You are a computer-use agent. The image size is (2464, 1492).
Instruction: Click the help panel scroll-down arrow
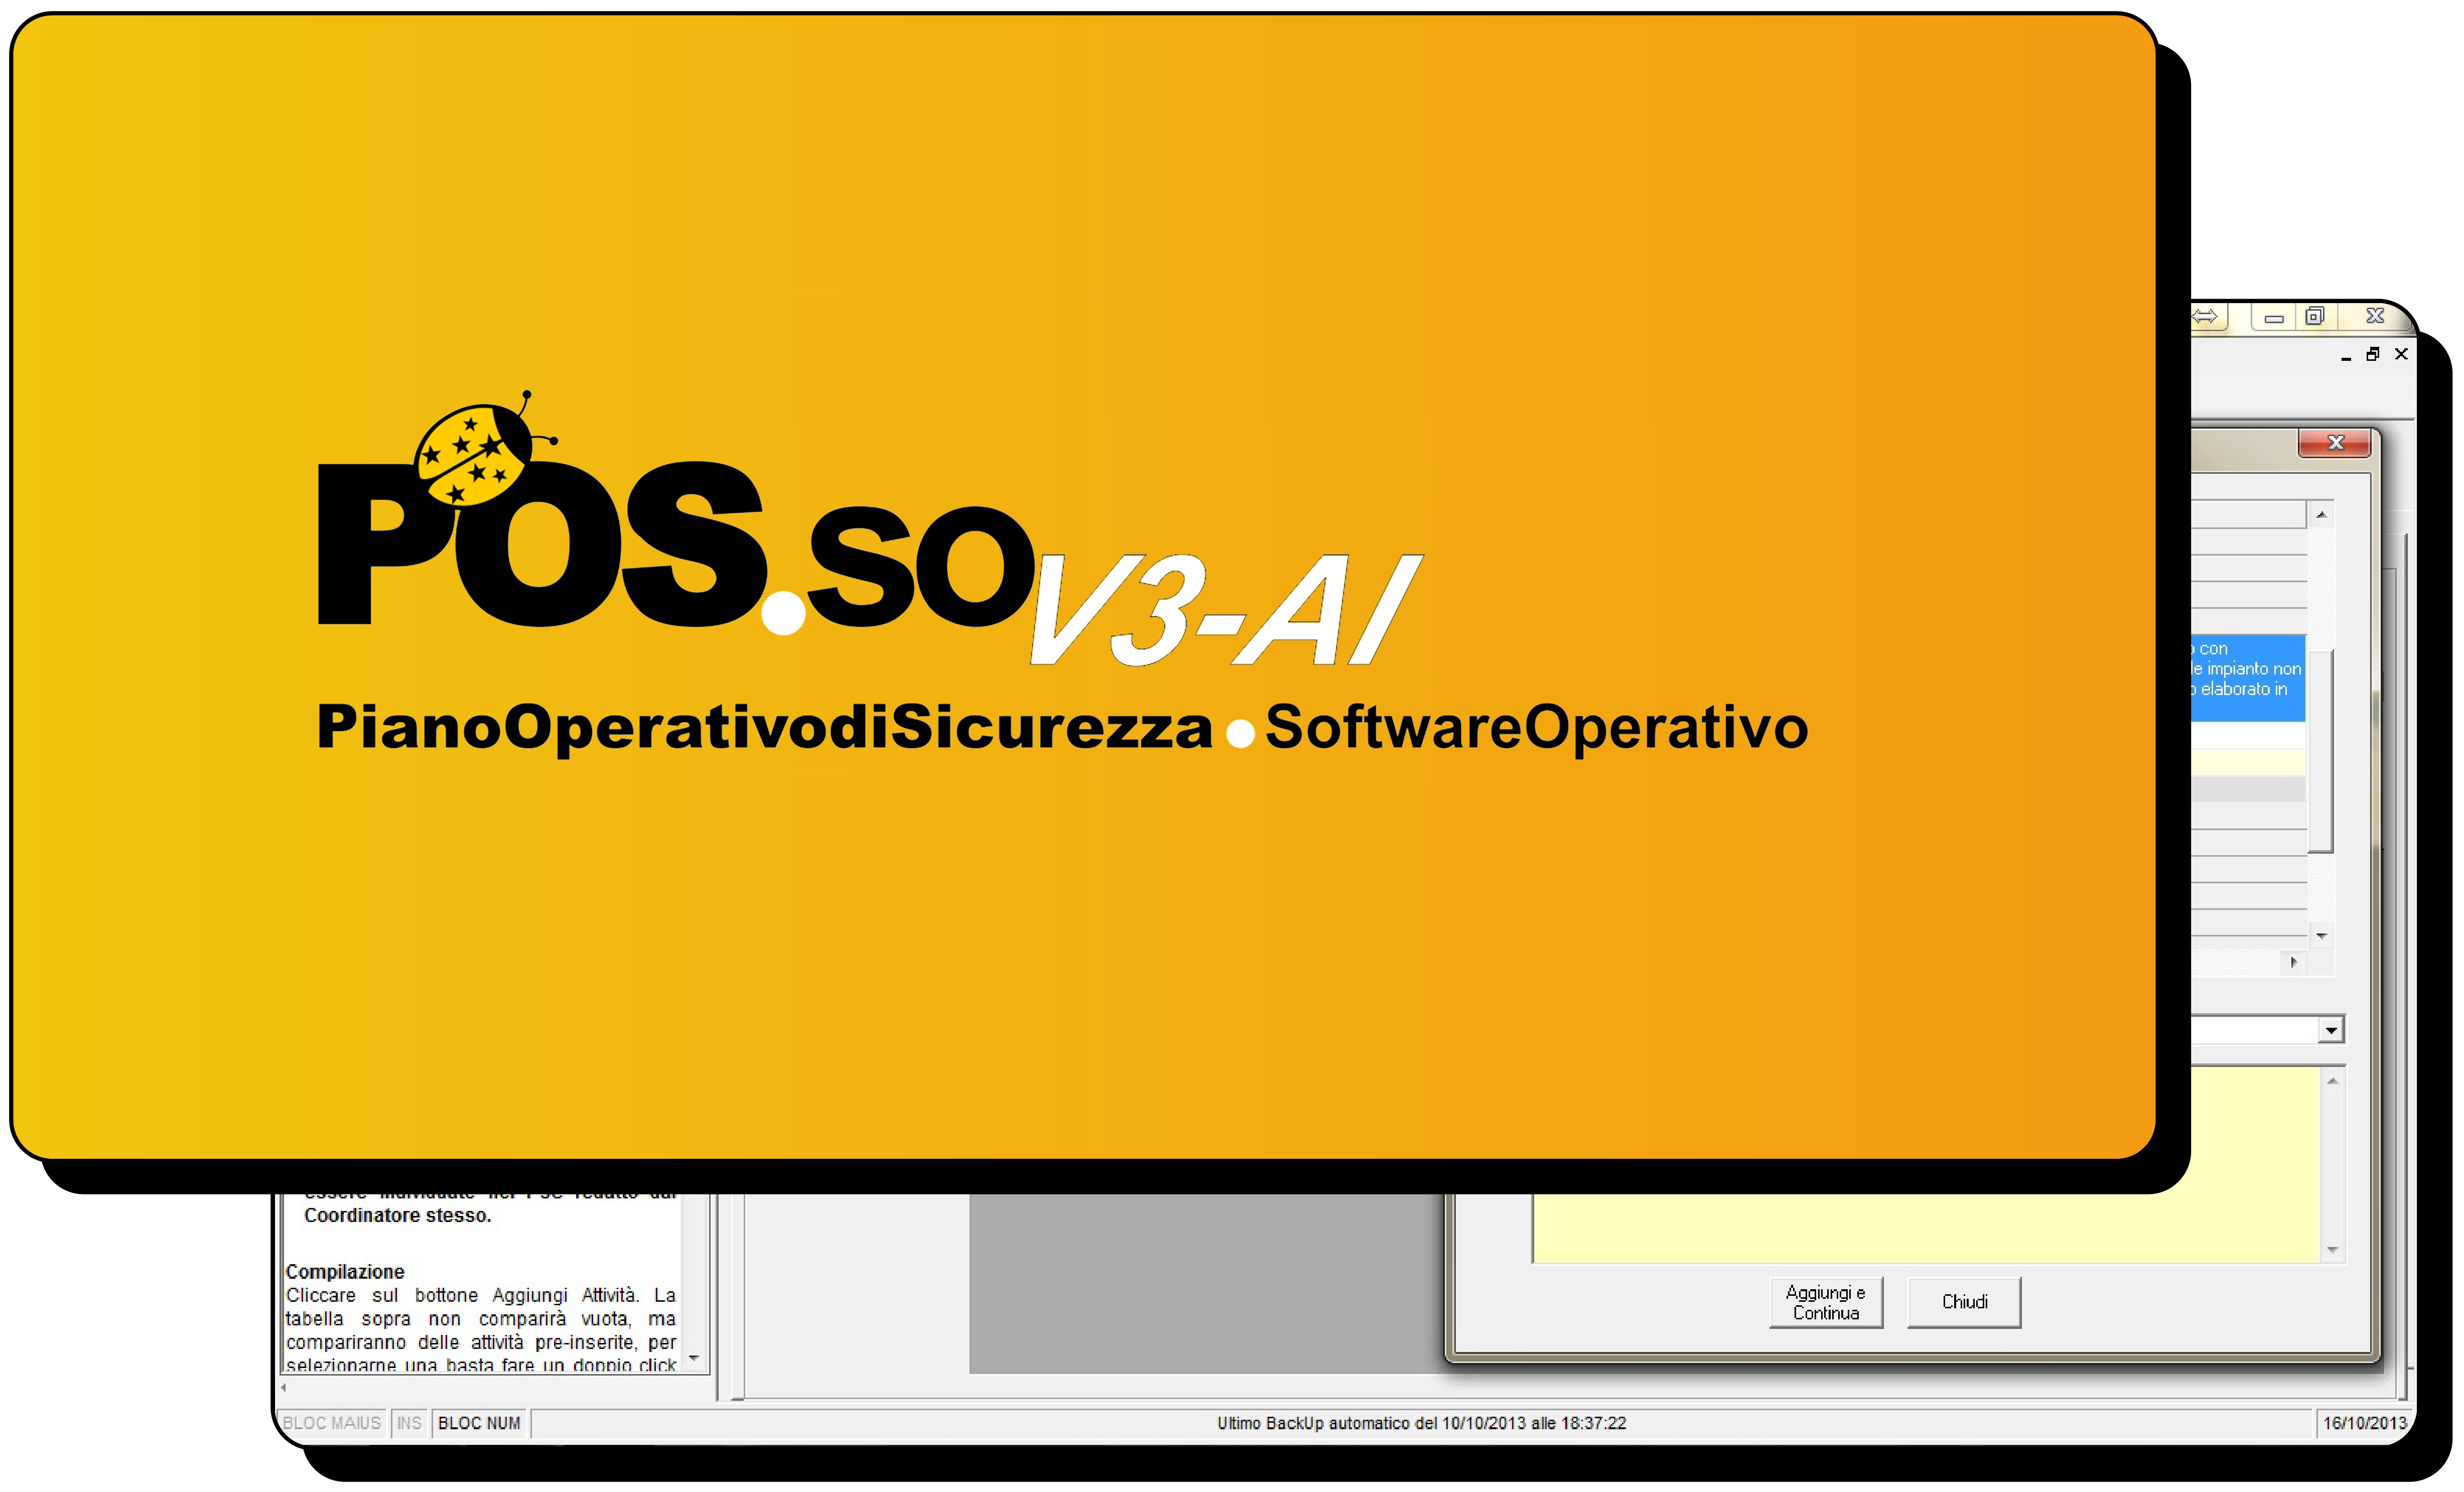point(694,1358)
